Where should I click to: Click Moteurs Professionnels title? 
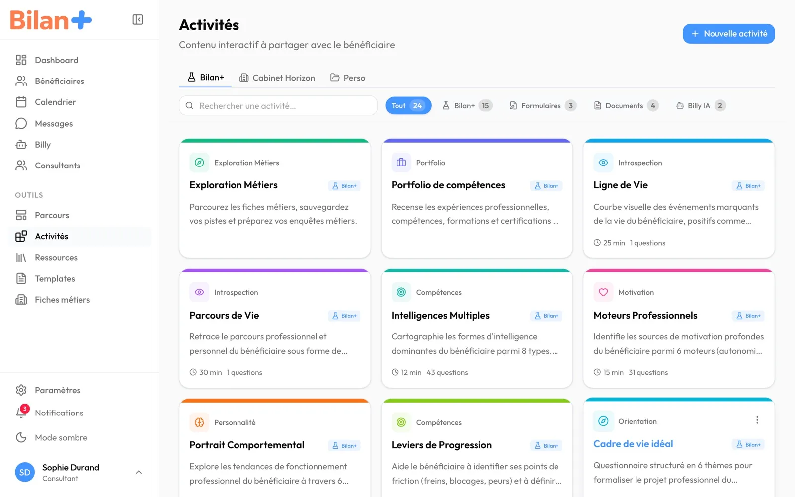coord(645,315)
